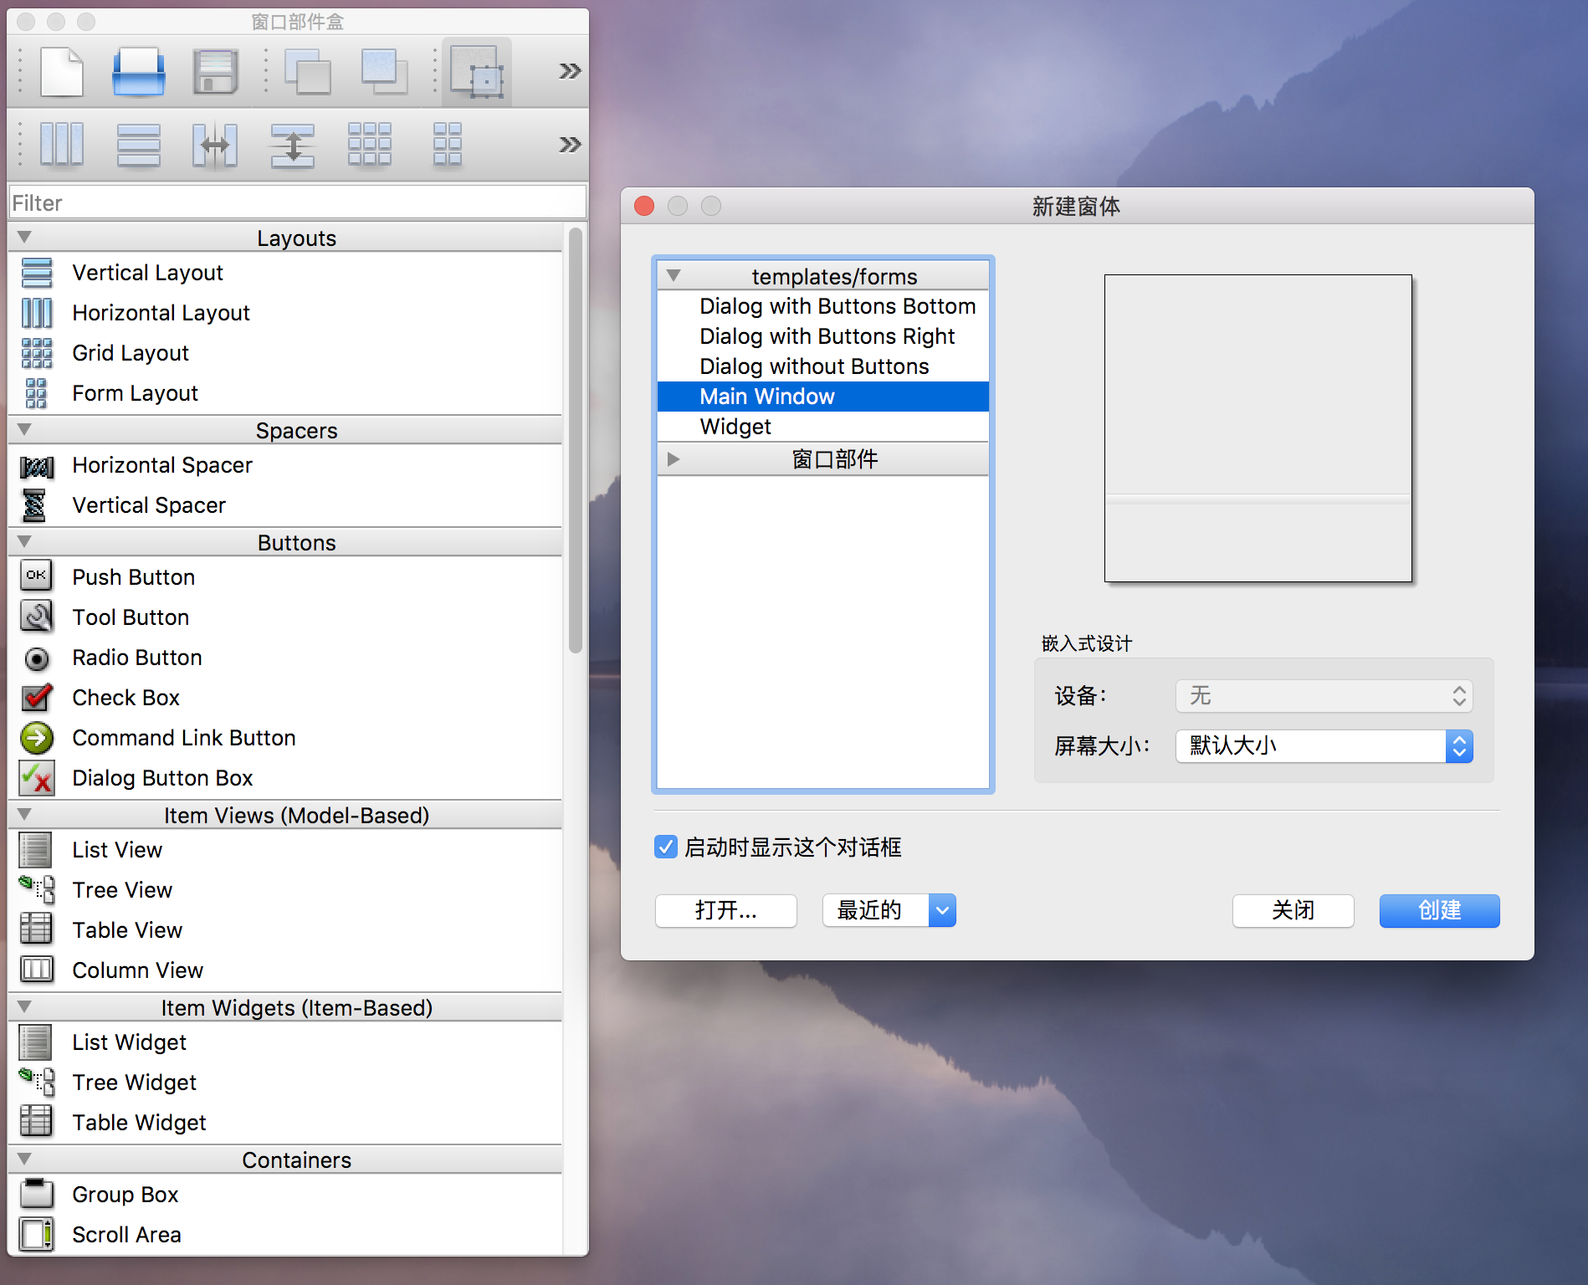
Task: Click the 创建 button
Action: pos(1438,910)
